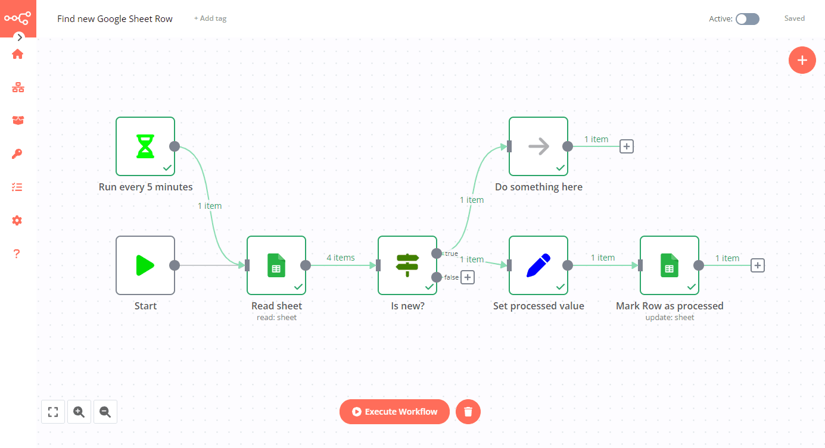
Task: Click the Execute Workflow button
Action: coord(394,412)
